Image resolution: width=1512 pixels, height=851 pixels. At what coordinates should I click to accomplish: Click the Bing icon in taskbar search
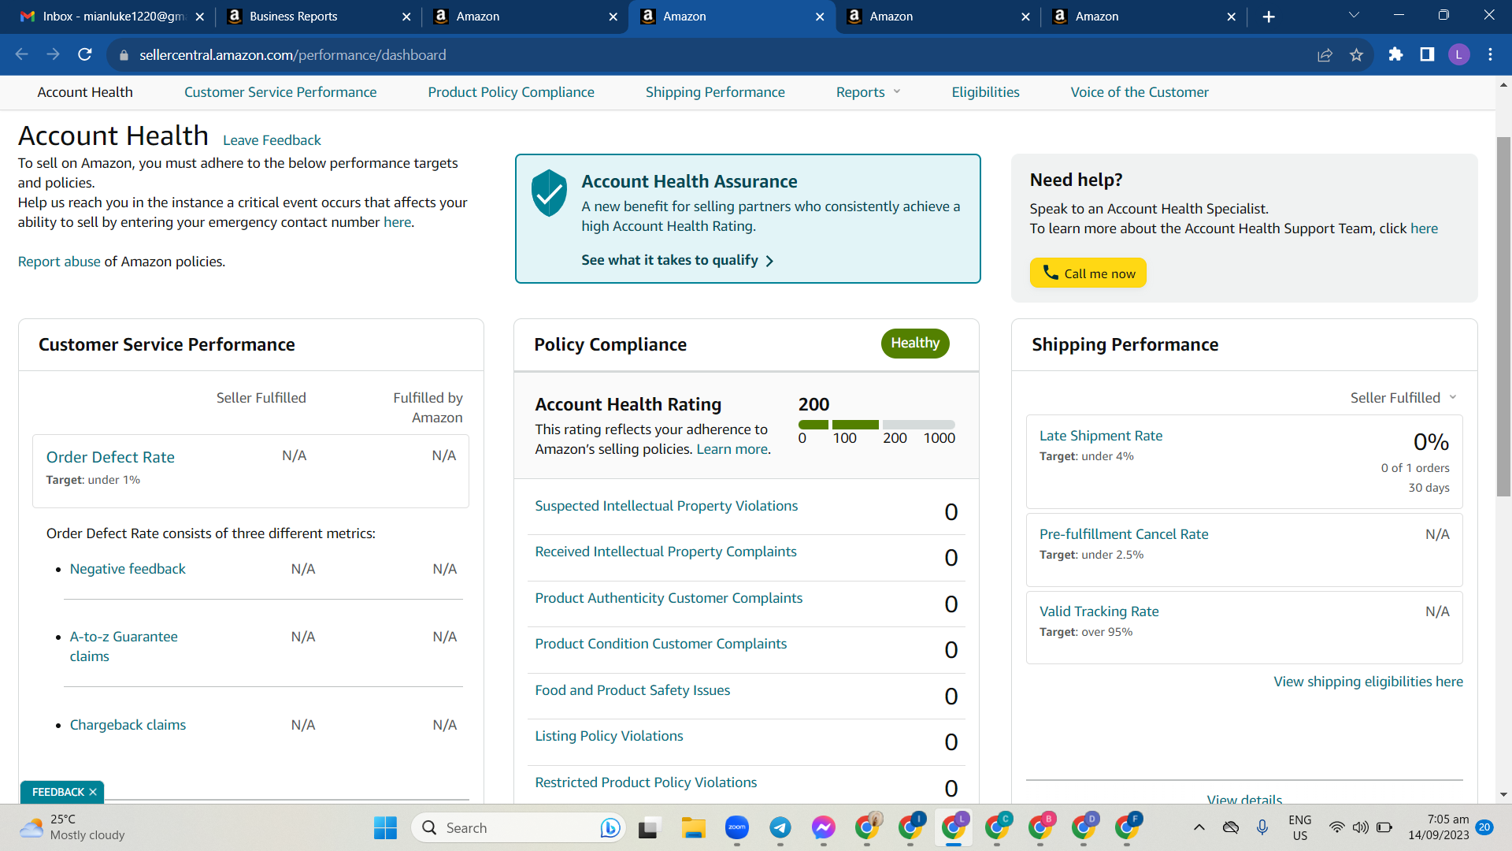[x=610, y=827]
